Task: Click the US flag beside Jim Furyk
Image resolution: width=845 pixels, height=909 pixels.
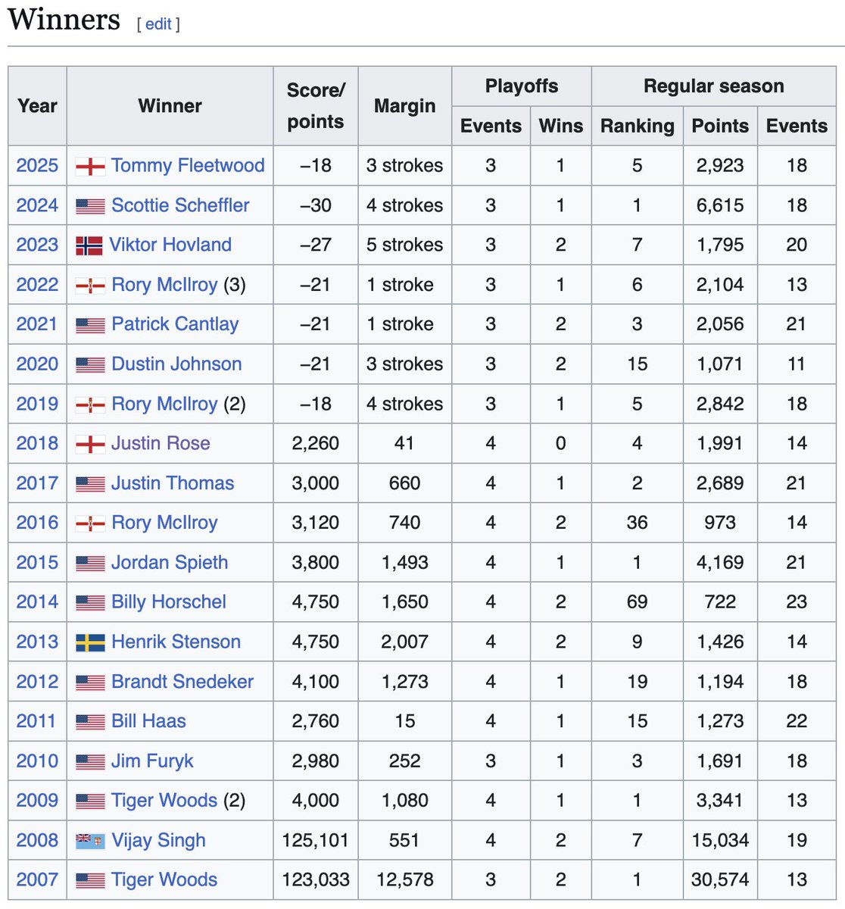Action: click(90, 762)
